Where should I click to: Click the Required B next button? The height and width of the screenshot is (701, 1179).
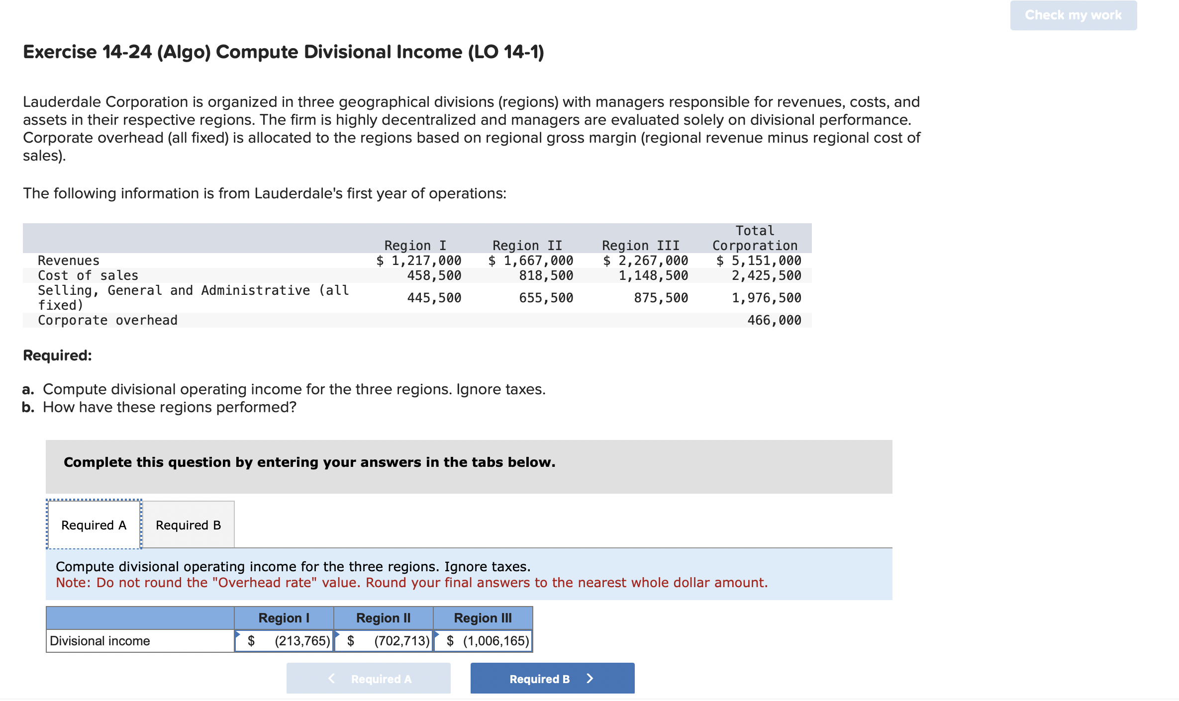(x=552, y=678)
